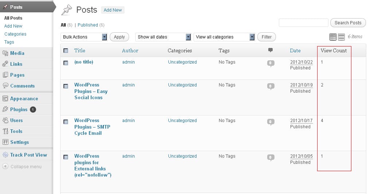Click the Collapse menu arrow icon
Viewport: 370px width, 194px height.
click(x=5, y=167)
